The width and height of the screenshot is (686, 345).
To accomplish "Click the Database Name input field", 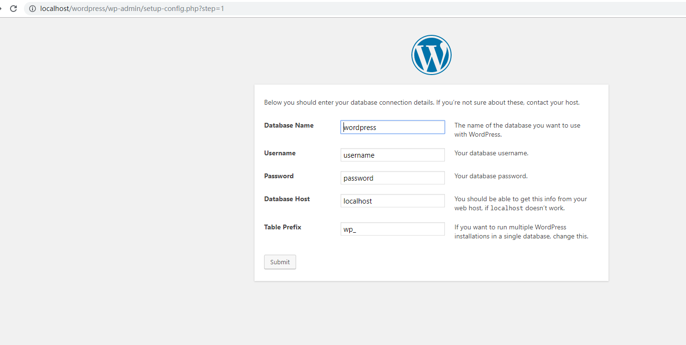I will click(393, 127).
